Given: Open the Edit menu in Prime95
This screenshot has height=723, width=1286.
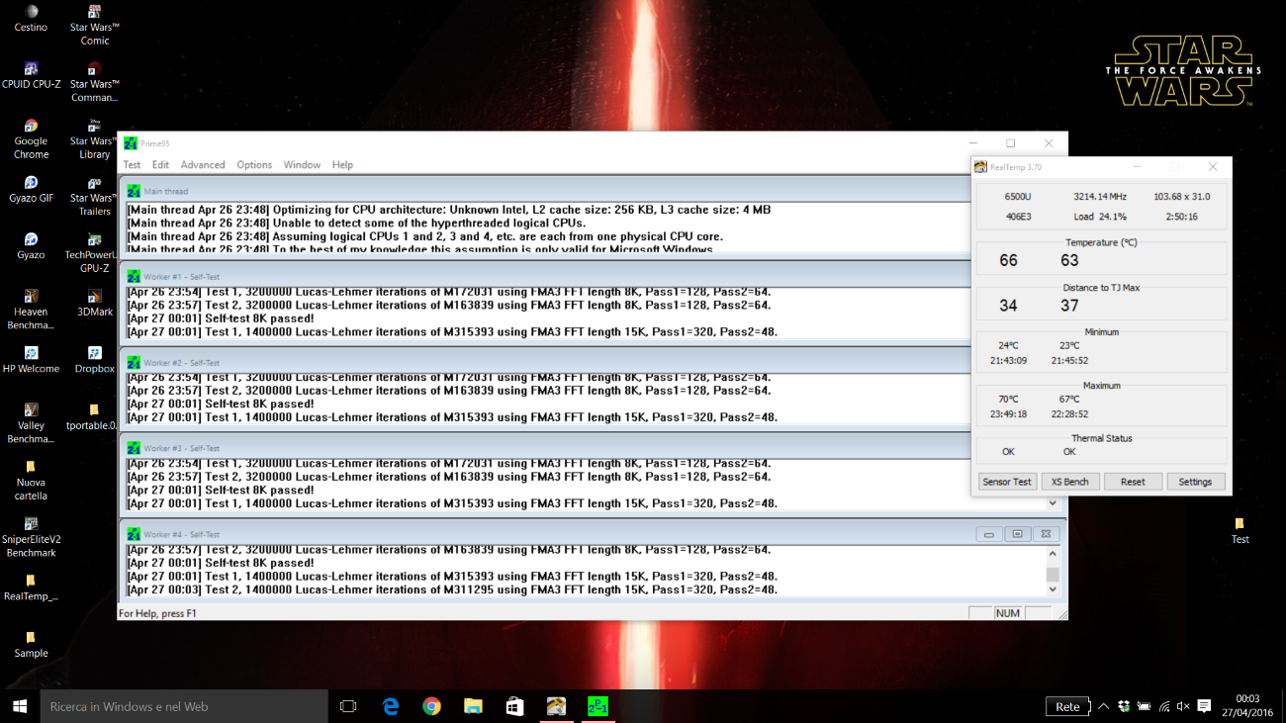Looking at the screenshot, I should tap(160, 165).
